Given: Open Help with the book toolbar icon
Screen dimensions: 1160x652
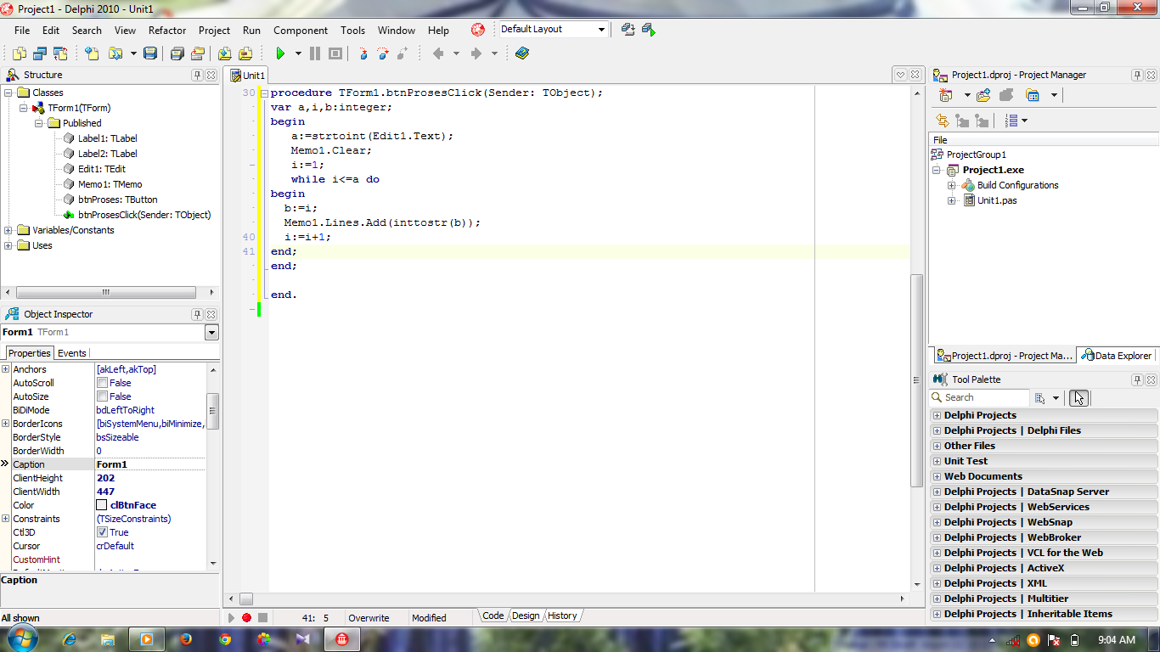Looking at the screenshot, I should tap(521, 53).
